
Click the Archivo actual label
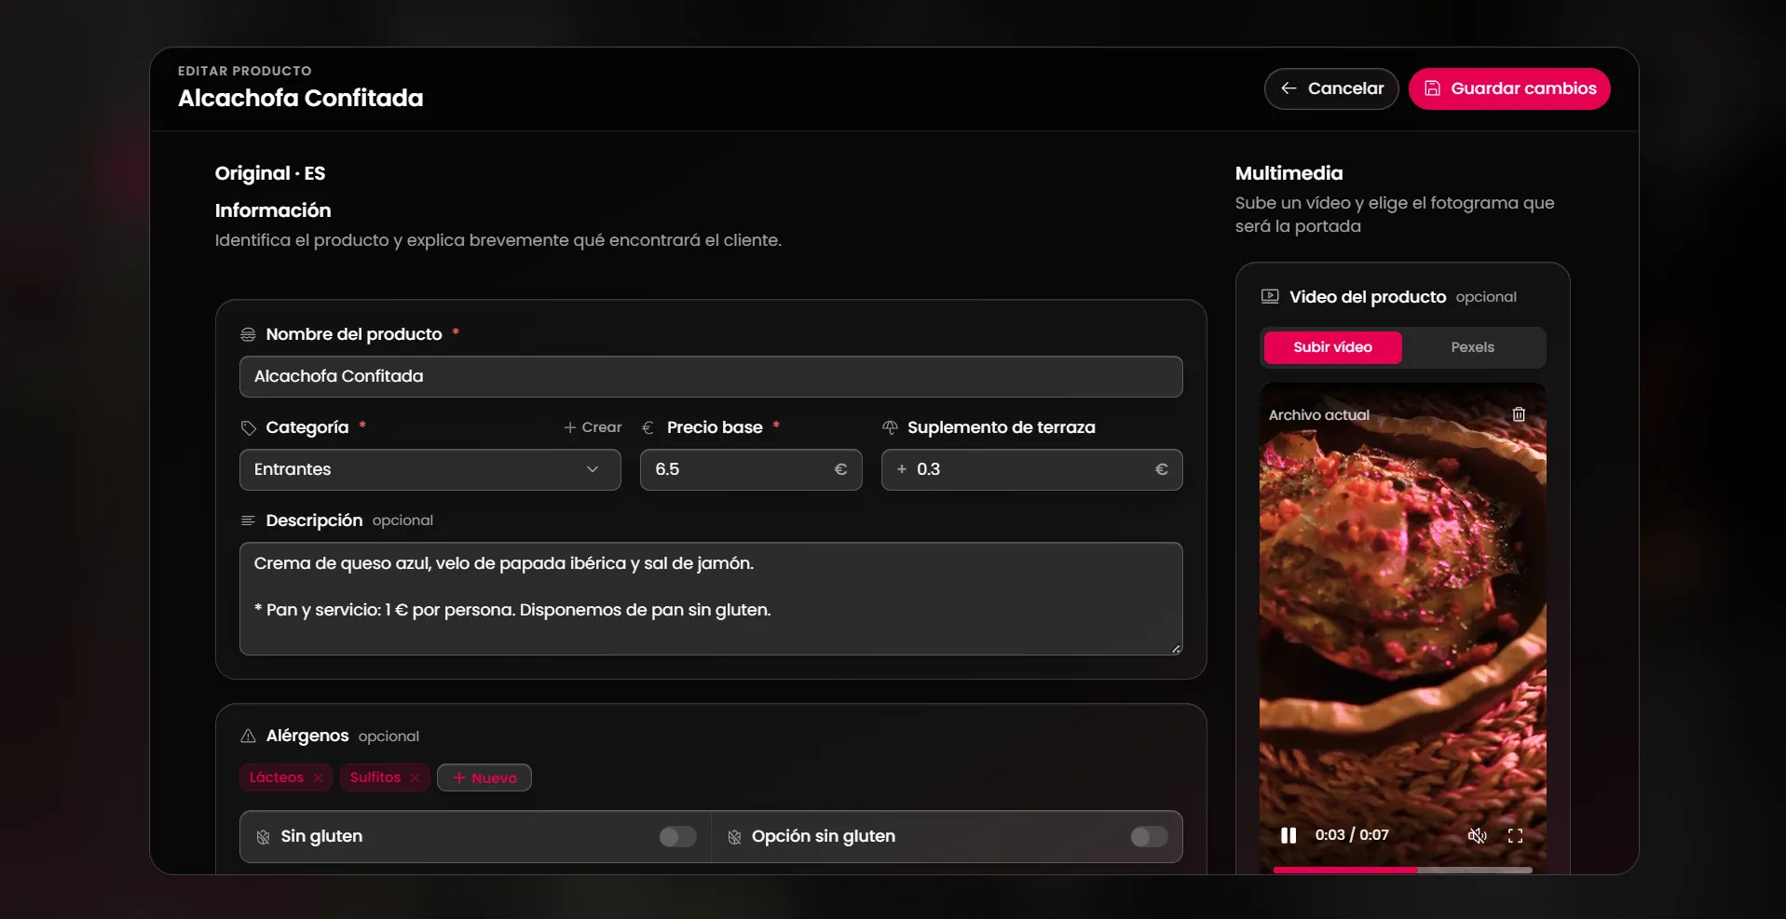point(1318,415)
